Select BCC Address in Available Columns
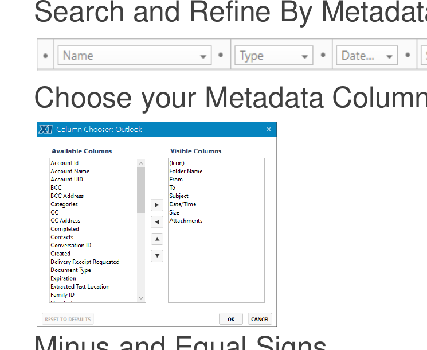This screenshot has height=350, width=427. (x=67, y=196)
